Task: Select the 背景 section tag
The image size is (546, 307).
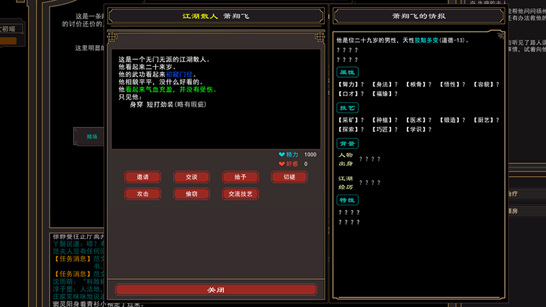Action: coord(347,143)
